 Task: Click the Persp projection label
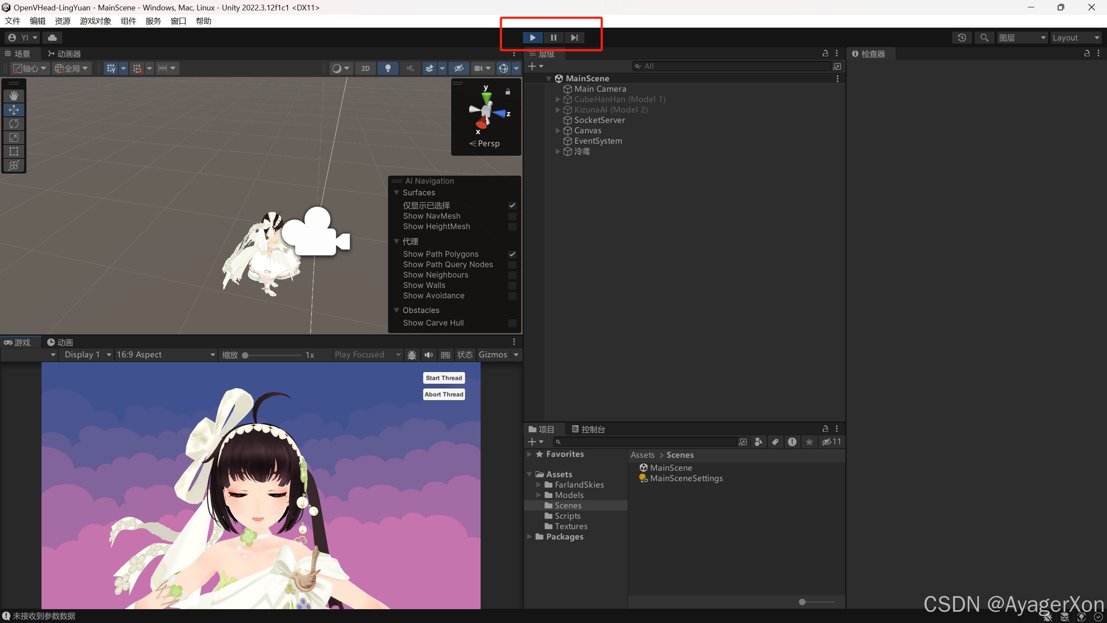(x=488, y=144)
